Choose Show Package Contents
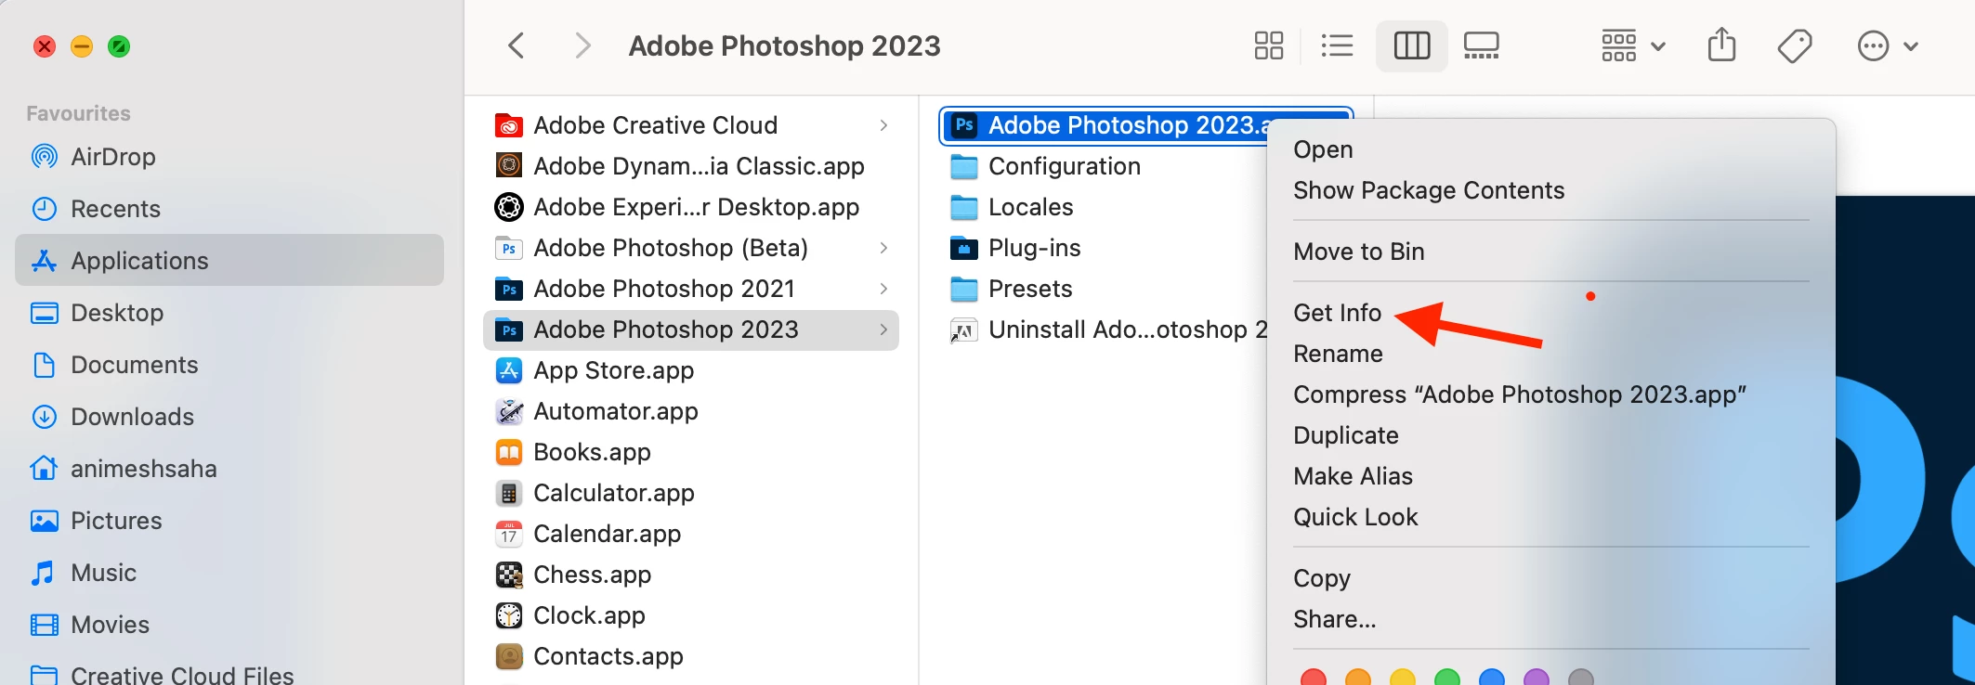1975x685 pixels. pos(1429,190)
